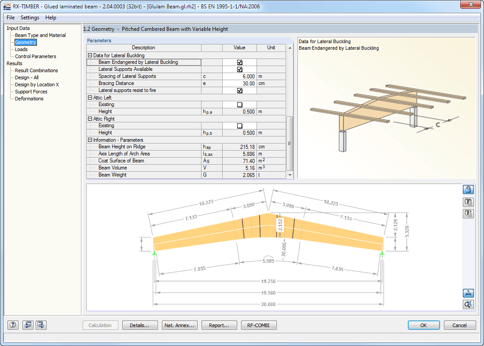Open Control Parameters in the tree

click(x=36, y=56)
